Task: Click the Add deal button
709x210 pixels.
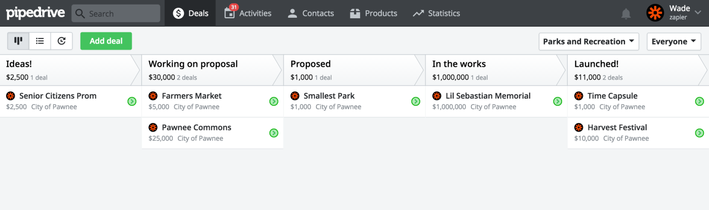Action: (106, 41)
